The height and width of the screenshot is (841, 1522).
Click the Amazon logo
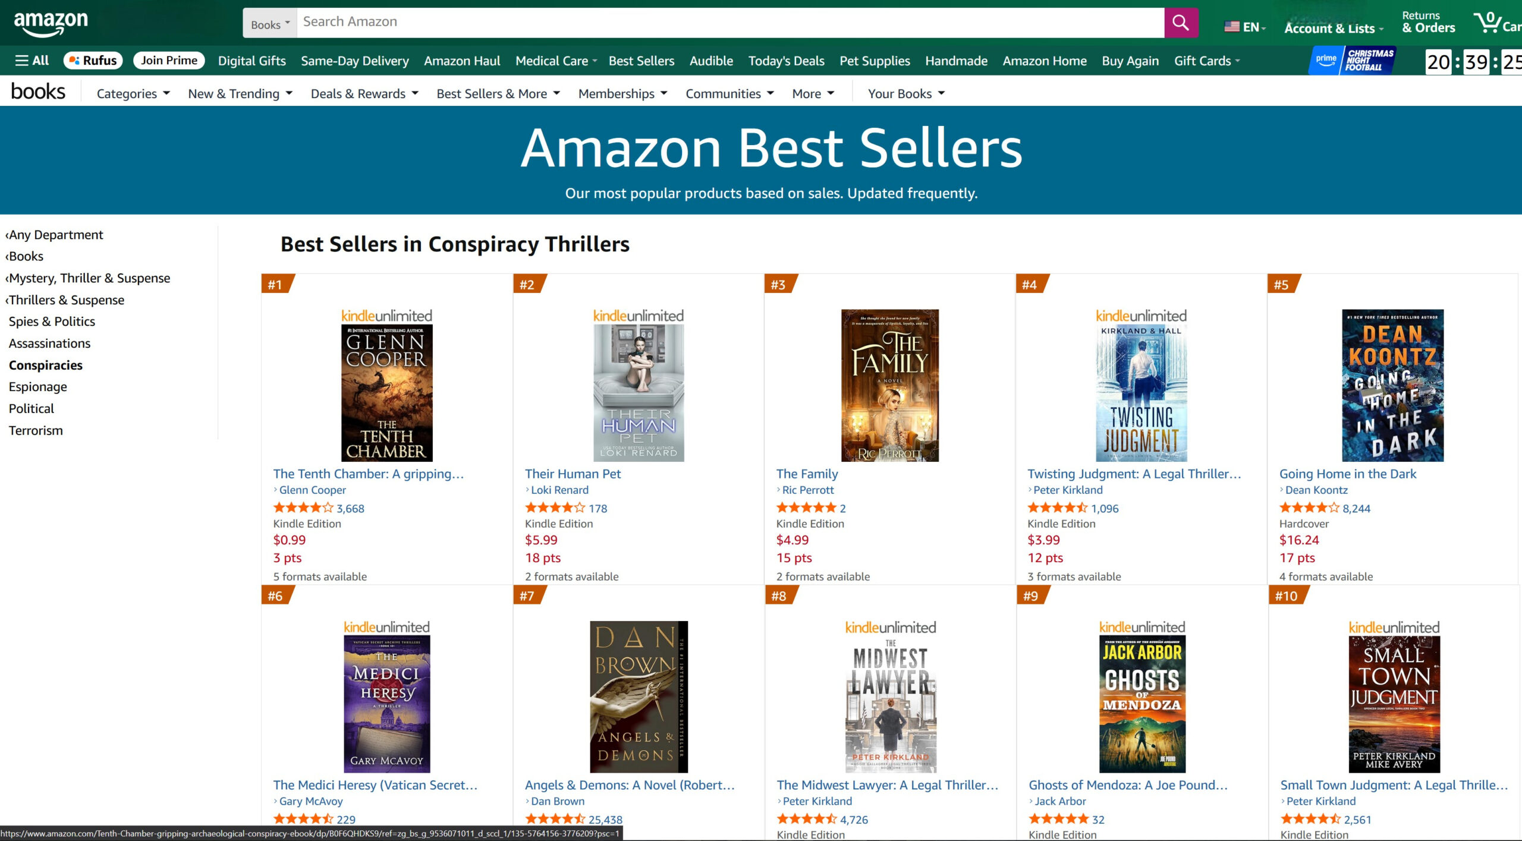pyautogui.click(x=51, y=23)
